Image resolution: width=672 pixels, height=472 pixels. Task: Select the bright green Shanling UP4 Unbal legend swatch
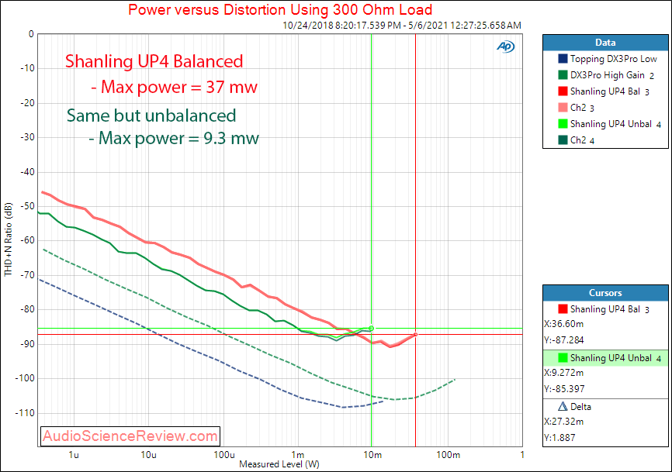(563, 124)
